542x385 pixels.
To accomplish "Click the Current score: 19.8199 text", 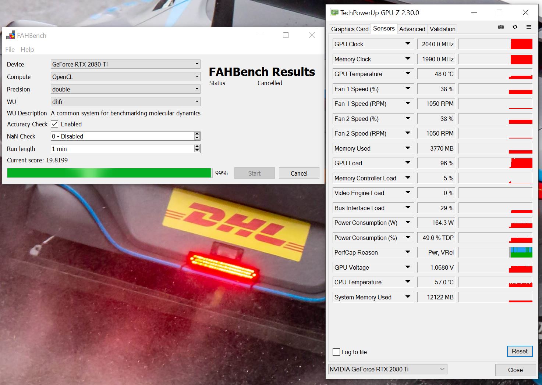I will (37, 160).
